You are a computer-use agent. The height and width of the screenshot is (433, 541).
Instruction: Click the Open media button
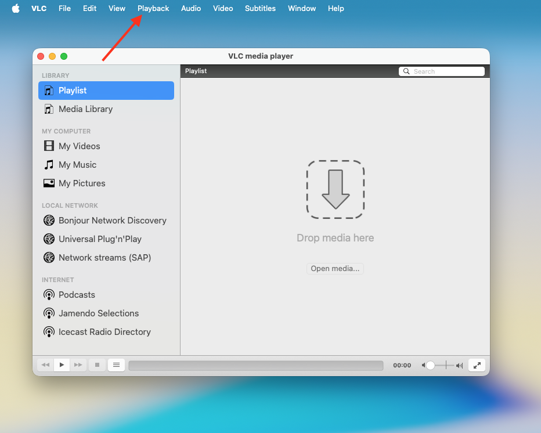[335, 268]
